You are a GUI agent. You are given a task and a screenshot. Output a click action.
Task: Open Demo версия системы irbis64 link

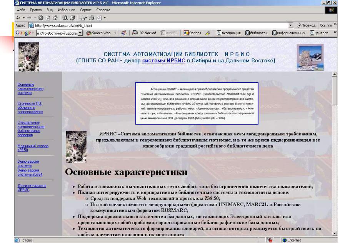pos(30,172)
